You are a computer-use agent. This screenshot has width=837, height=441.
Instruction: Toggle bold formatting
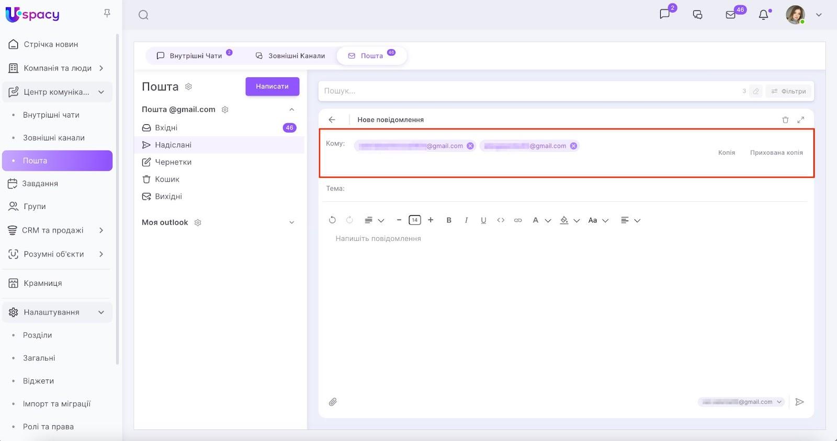tap(449, 220)
